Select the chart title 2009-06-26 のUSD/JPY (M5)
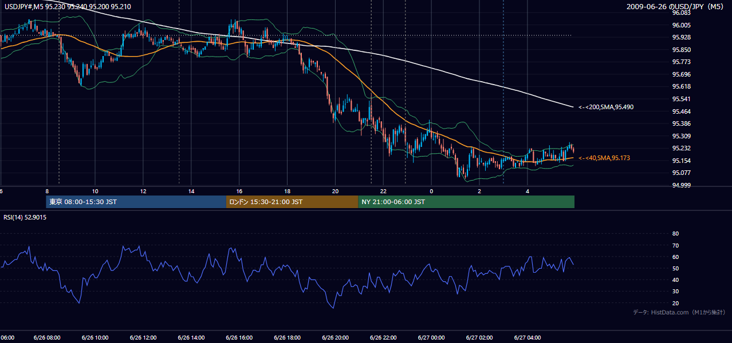The image size is (732, 343). (675, 7)
